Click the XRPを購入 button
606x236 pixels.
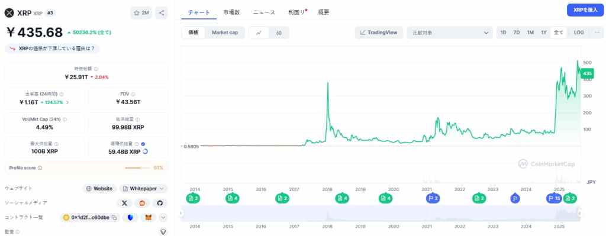pyautogui.click(x=585, y=10)
